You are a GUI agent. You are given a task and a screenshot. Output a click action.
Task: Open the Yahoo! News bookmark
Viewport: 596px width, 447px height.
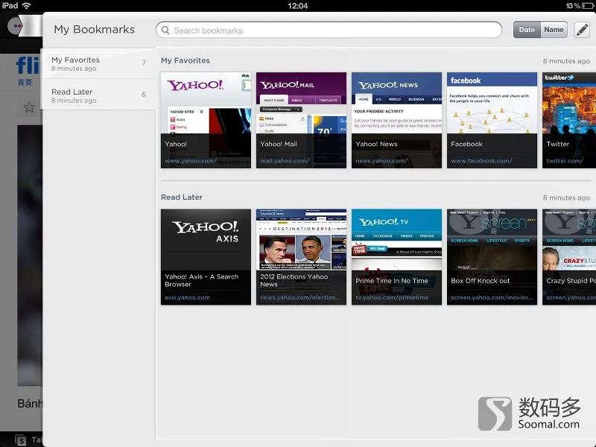click(397, 120)
